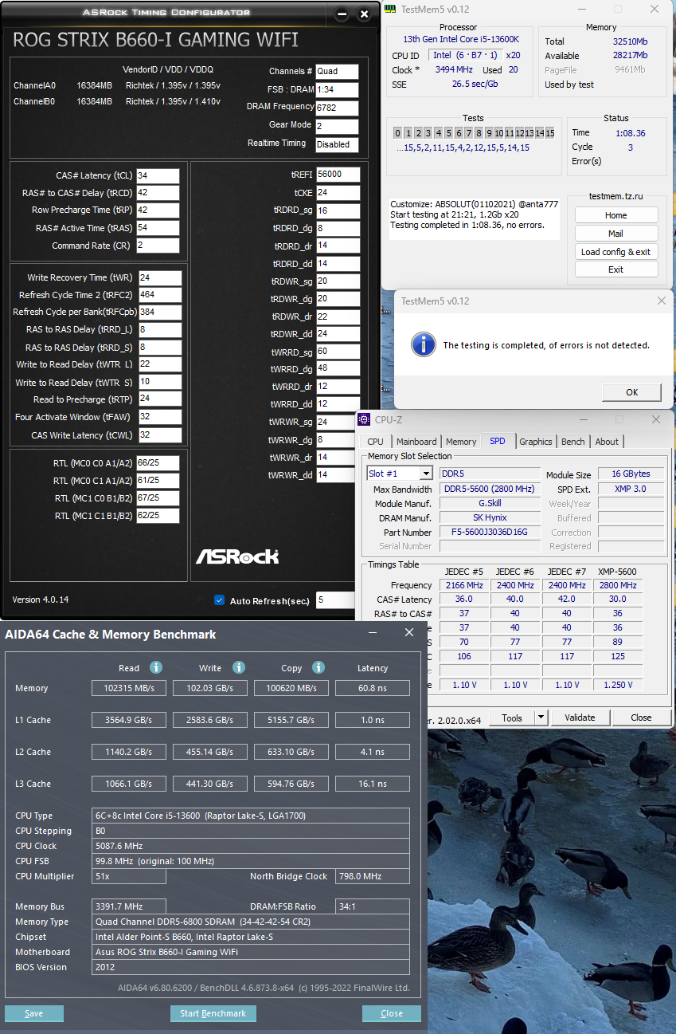This screenshot has width=676, height=1034.
Task: Click the Part Number F5-5600J3036D16G in CPU-Z
Action: pyautogui.click(x=489, y=532)
